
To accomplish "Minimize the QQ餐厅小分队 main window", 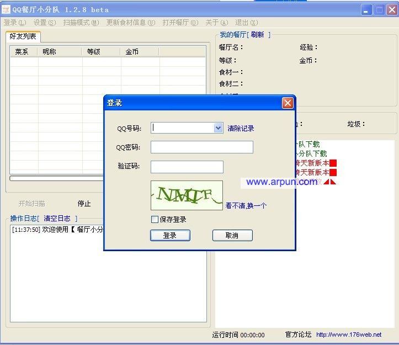I will pos(366,10).
